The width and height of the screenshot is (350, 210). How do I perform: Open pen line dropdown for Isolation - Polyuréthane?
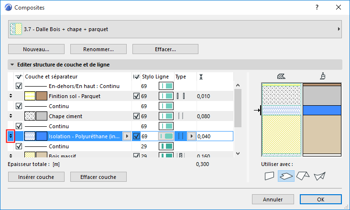pos(166,136)
